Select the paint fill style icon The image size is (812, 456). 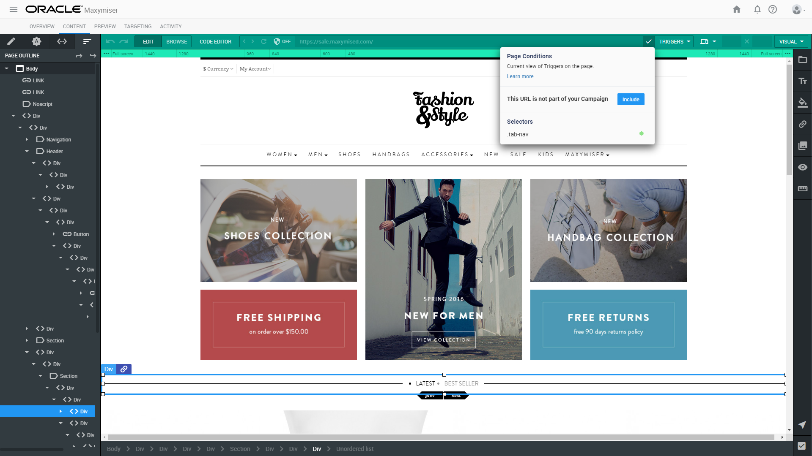[x=802, y=103]
